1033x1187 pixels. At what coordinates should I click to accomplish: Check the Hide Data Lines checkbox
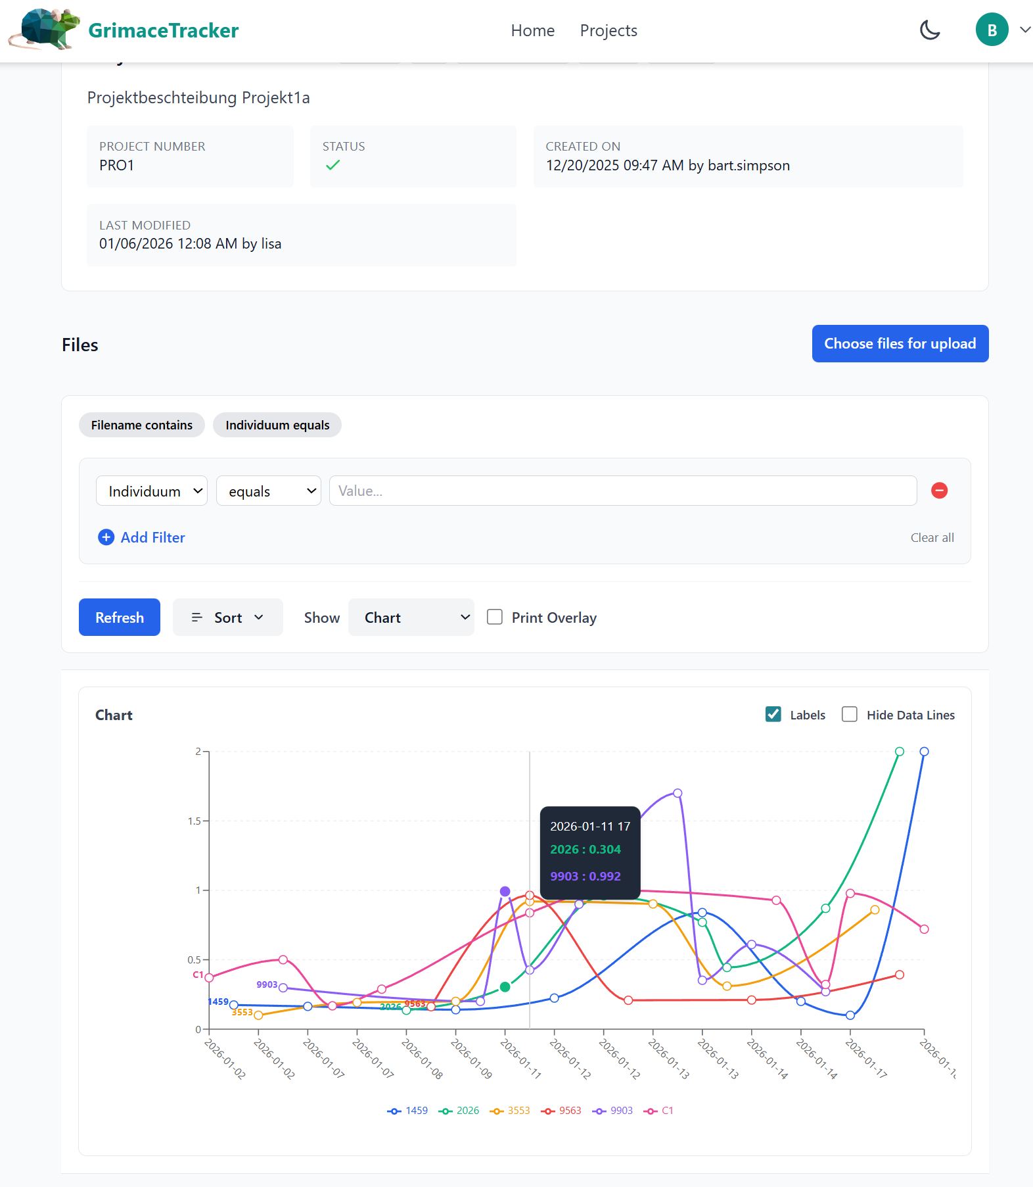[x=849, y=714]
